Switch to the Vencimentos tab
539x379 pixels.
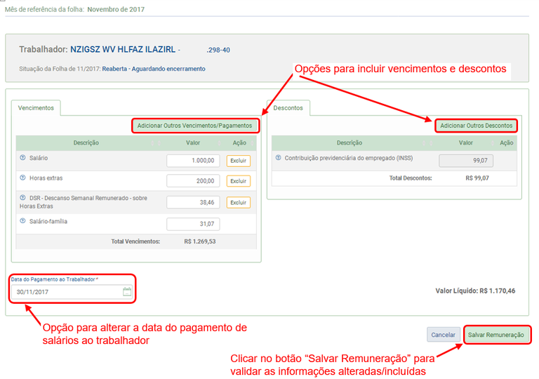click(x=36, y=108)
